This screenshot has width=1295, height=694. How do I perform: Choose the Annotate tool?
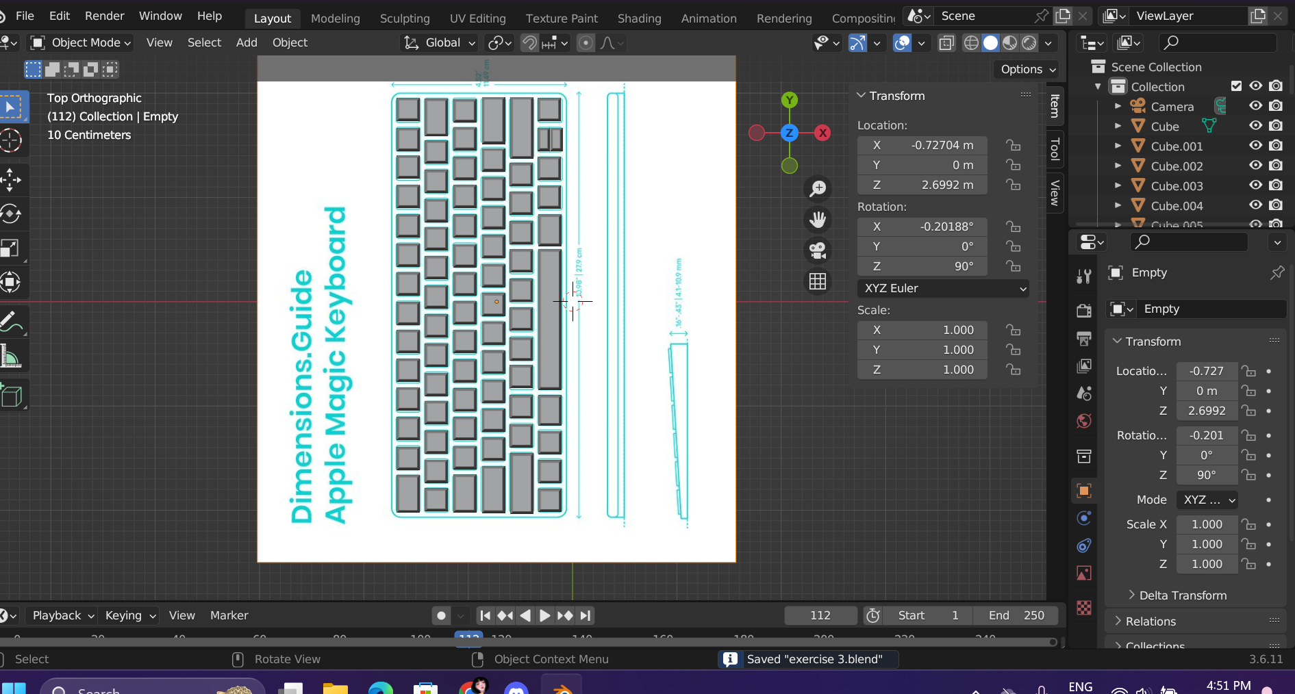pyautogui.click(x=11, y=322)
